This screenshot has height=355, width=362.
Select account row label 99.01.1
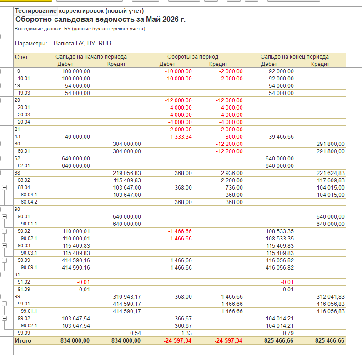coord(29,311)
